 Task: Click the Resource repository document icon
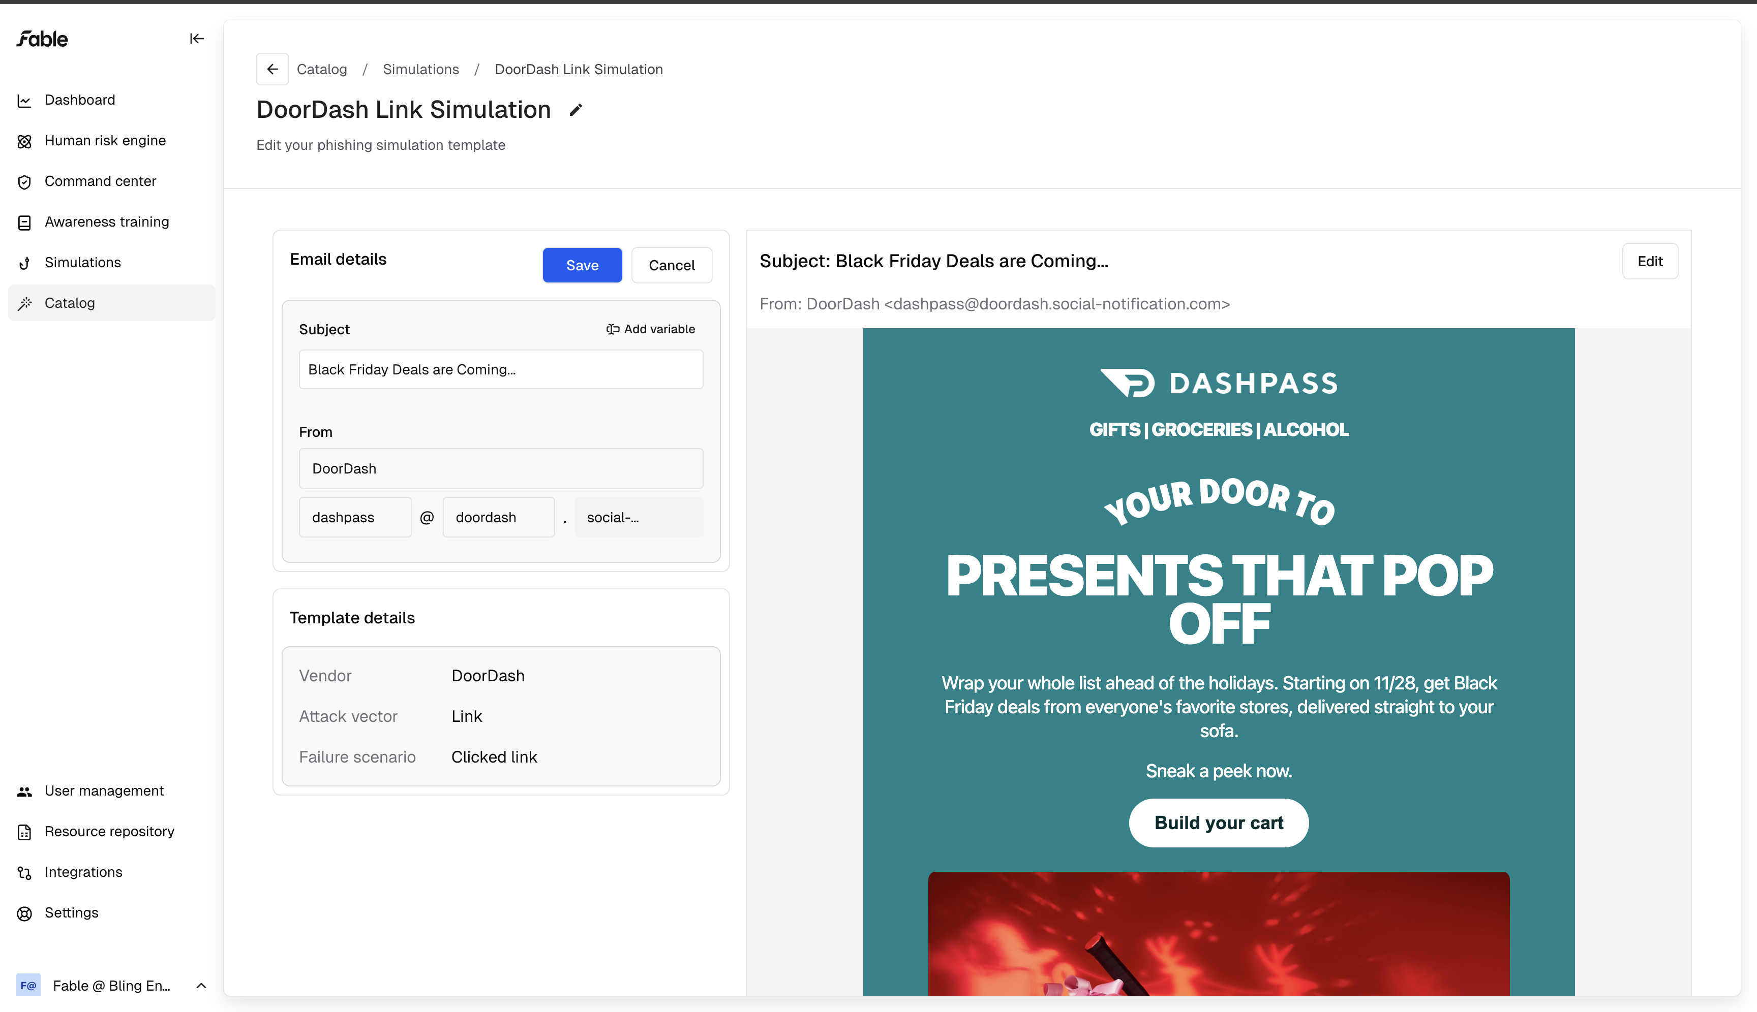[24, 832]
